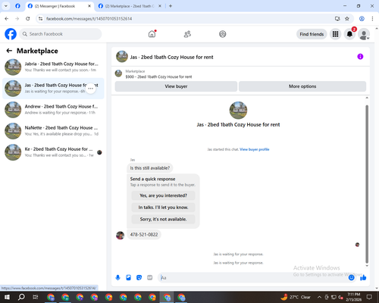Open the Jabria conversation

pos(53,67)
